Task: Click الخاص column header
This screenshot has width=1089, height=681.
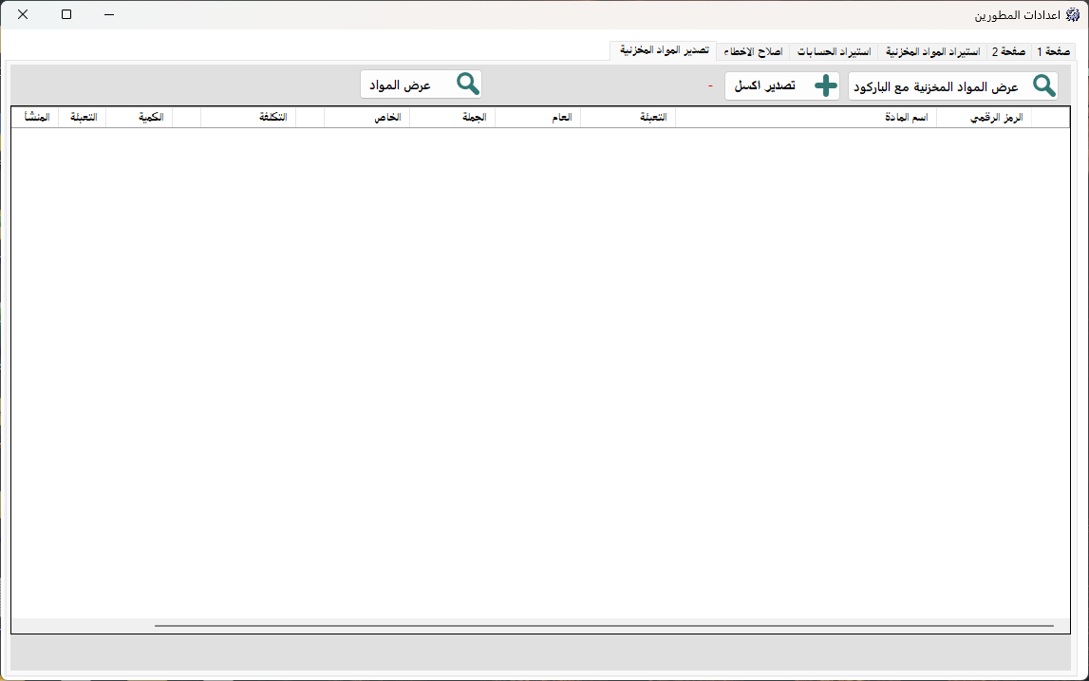Action: [x=366, y=118]
